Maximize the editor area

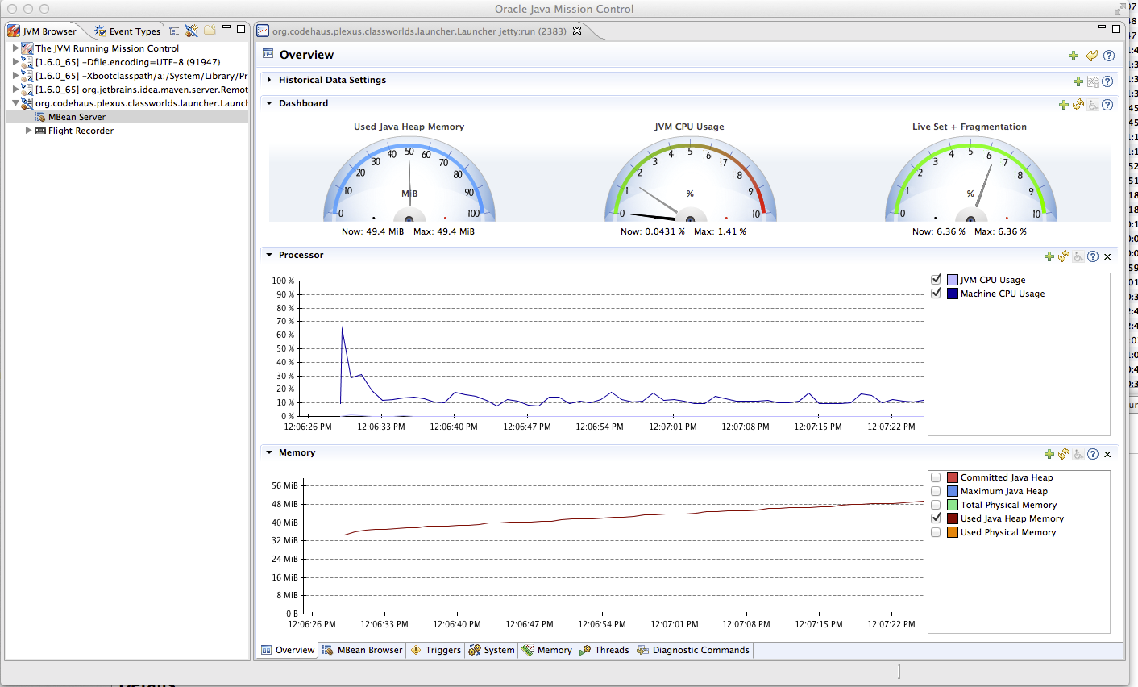click(x=1116, y=28)
